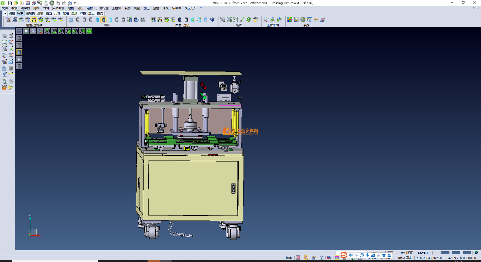The height and width of the screenshot is (262, 481).
Task: Click the 绝对视图 status bar button
Action: (x=407, y=253)
